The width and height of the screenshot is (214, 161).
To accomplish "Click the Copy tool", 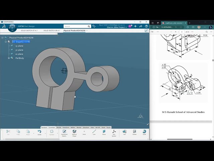I will (x=18, y=132).
